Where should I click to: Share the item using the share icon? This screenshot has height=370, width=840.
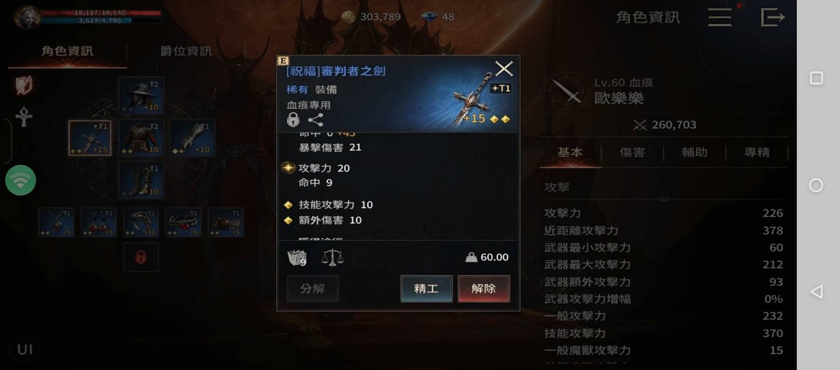(x=316, y=120)
